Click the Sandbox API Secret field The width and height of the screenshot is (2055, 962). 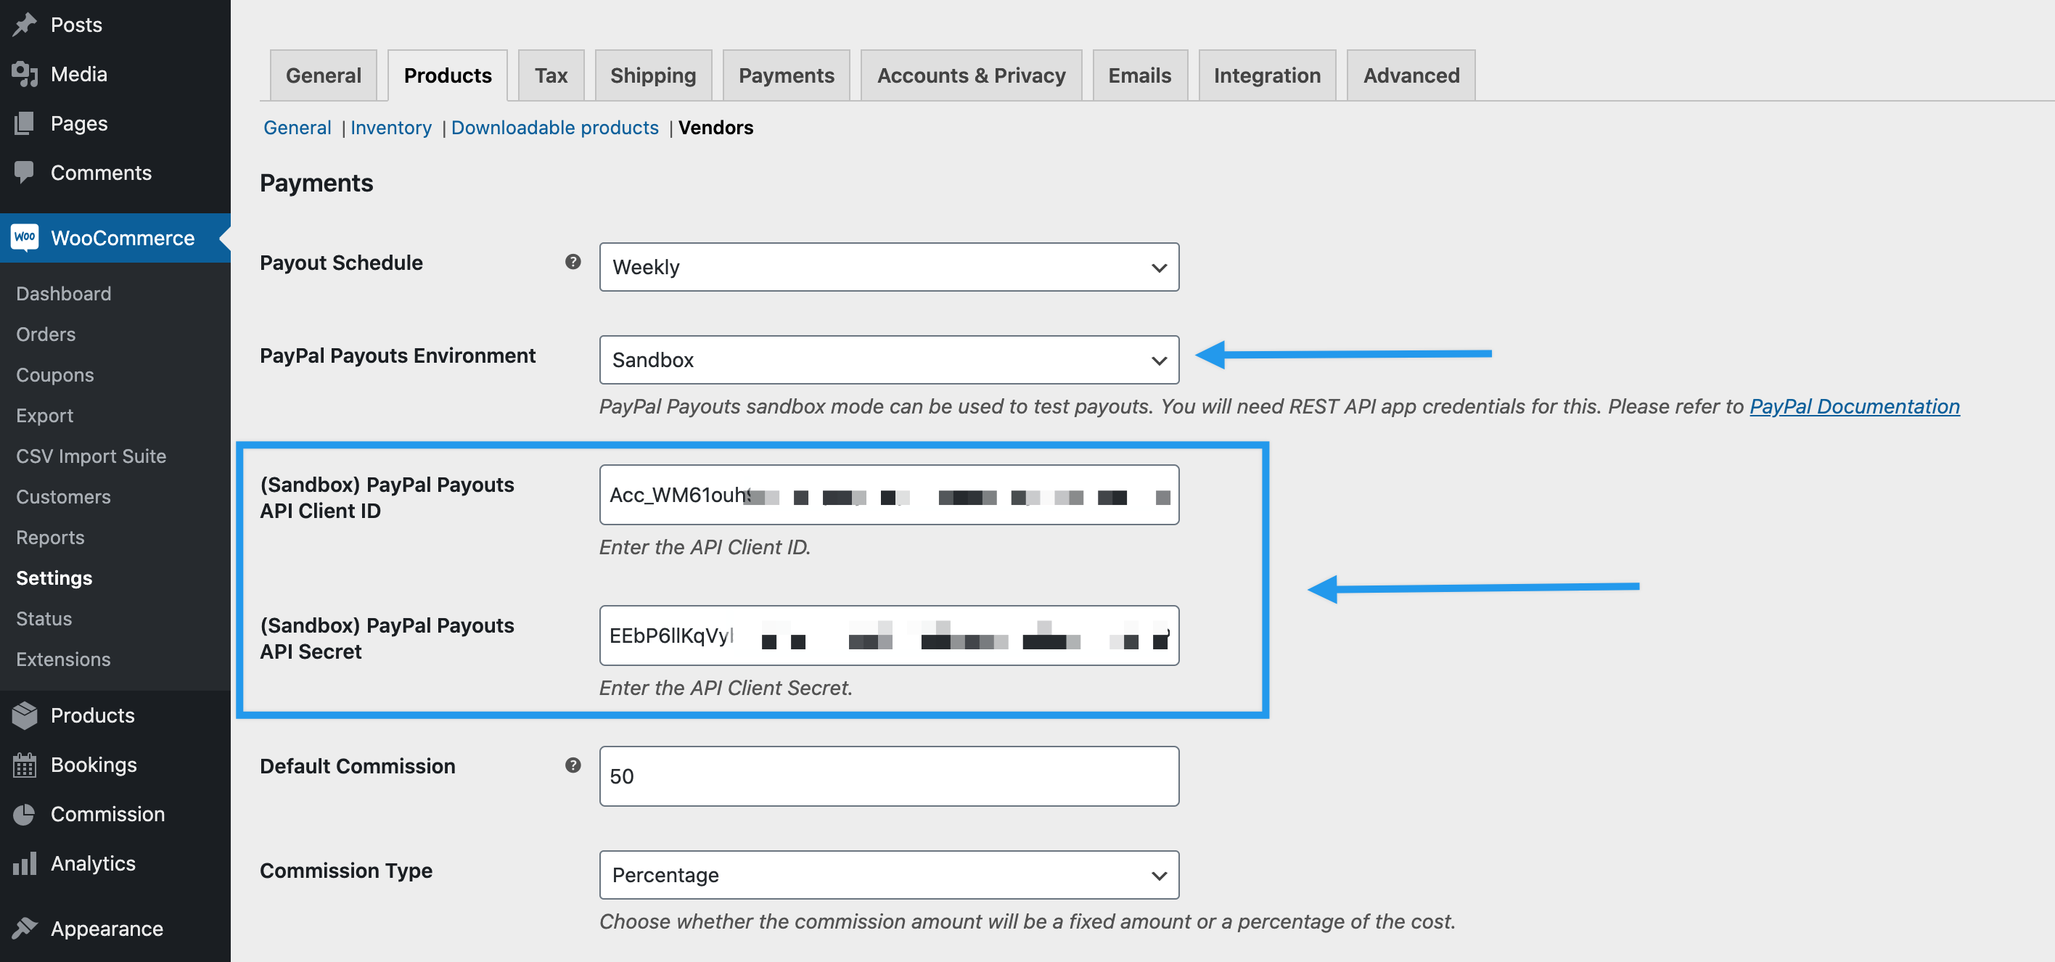pos(889,635)
